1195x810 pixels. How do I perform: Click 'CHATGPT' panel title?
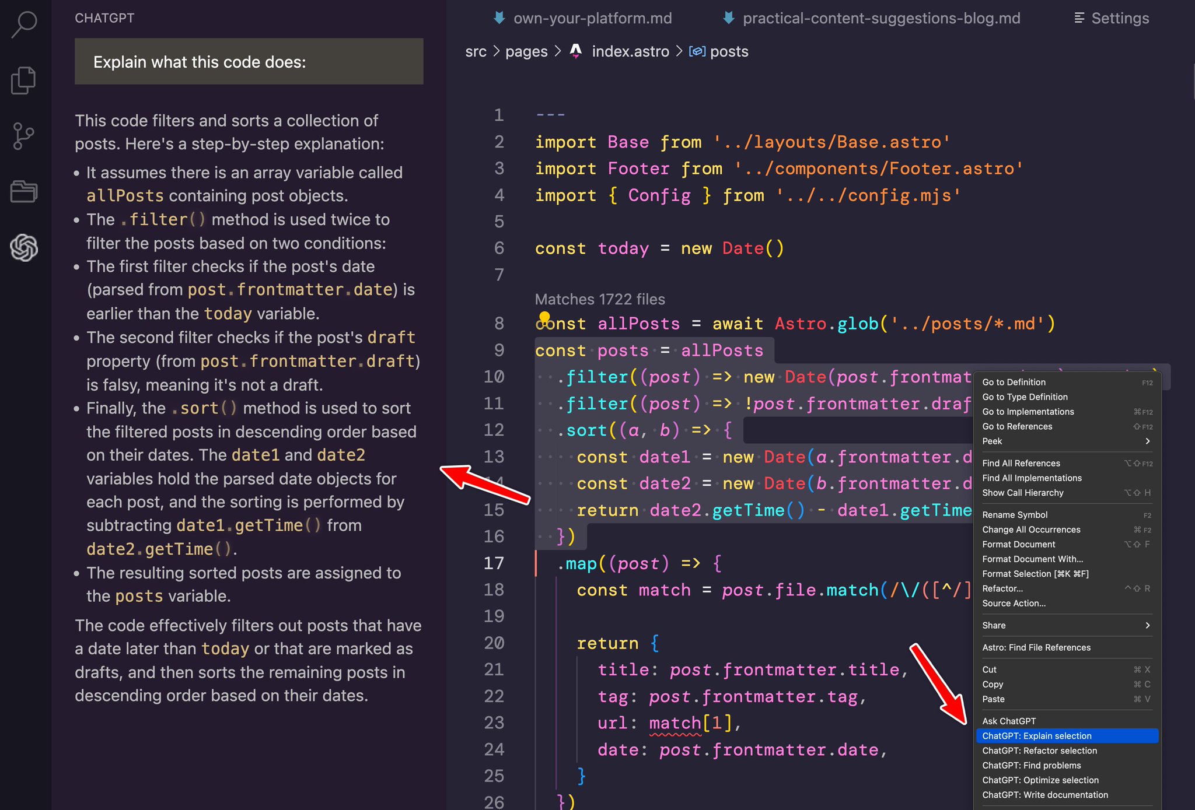tap(104, 18)
